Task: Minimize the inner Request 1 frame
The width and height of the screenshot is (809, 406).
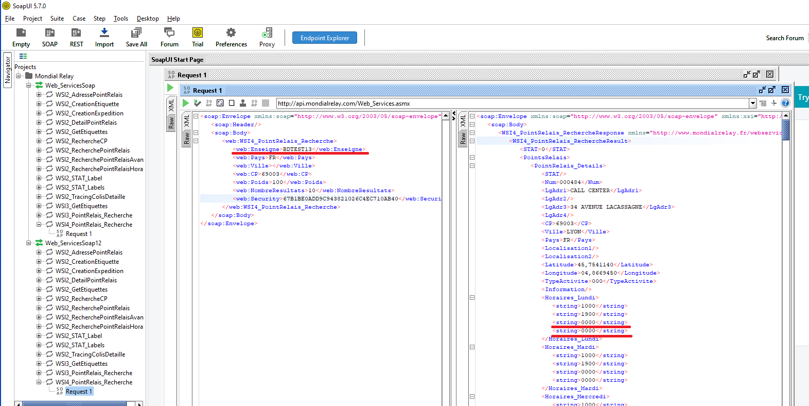Action: (762, 90)
